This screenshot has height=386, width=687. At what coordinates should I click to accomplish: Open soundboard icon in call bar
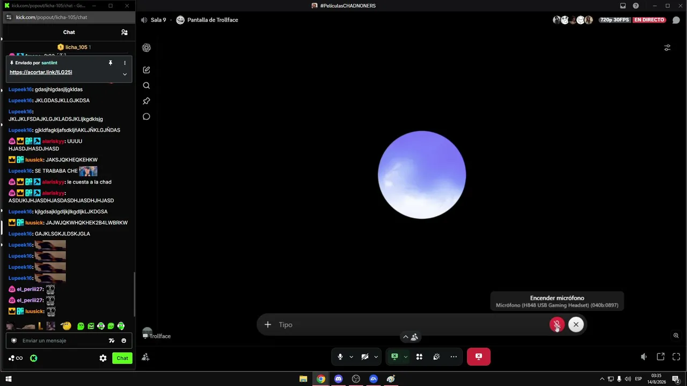click(x=437, y=357)
